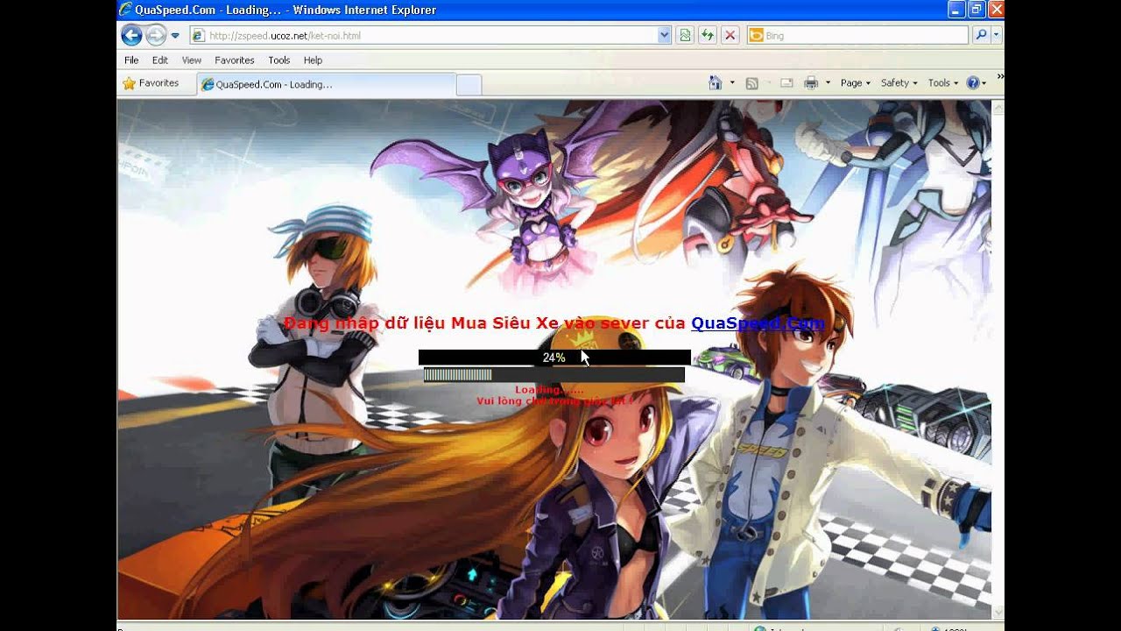Click the Forward navigation arrow
Viewport: 1121px width, 631px height.
coord(156,36)
